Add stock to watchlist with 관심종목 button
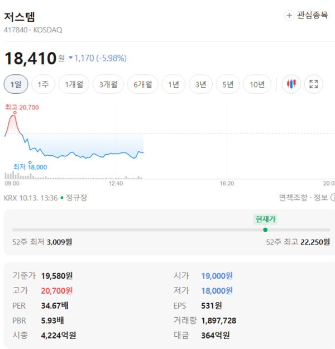The width and height of the screenshot is (335, 349). pyautogui.click(x=306, y=16)
